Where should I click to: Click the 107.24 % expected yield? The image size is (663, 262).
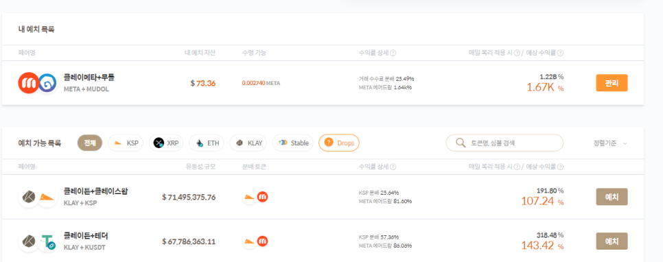click(x=542, y=201)
